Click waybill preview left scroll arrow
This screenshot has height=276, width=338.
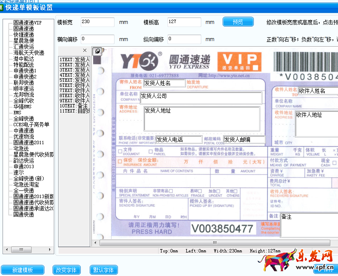tap(95, 243)
